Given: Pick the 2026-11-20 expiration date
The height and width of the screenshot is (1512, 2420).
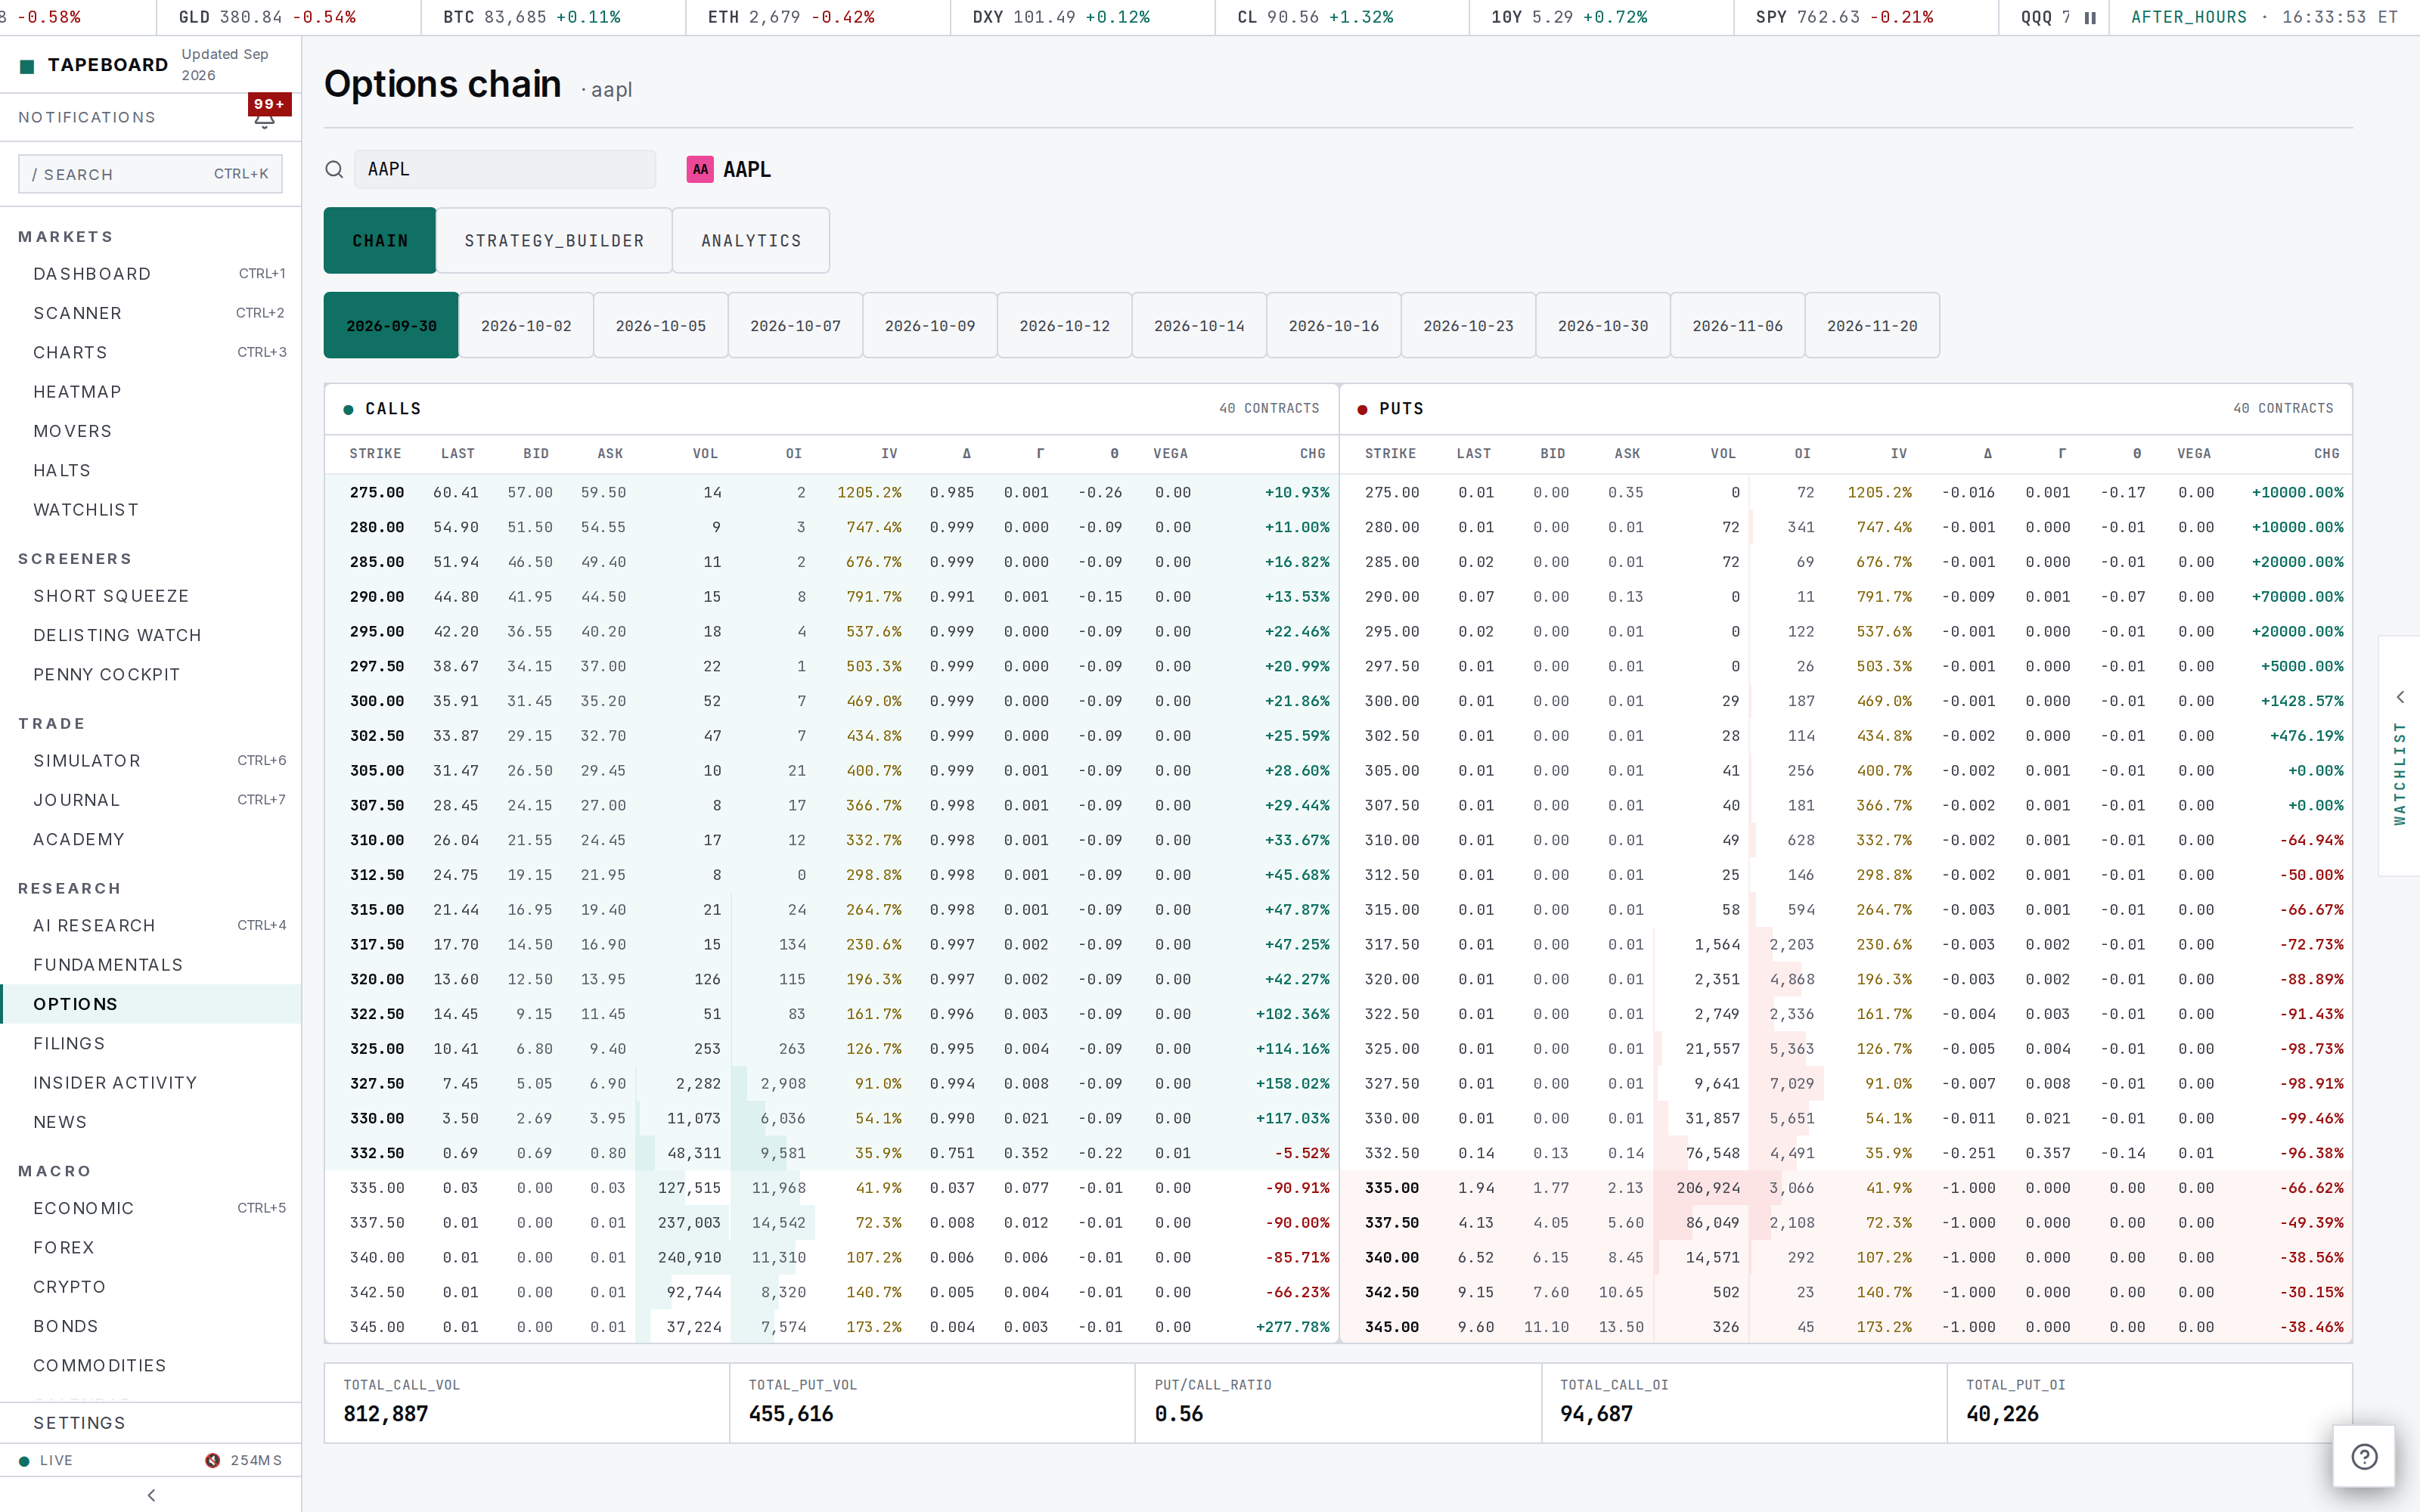Looking at the screenshot, I should pos(1872,326).
